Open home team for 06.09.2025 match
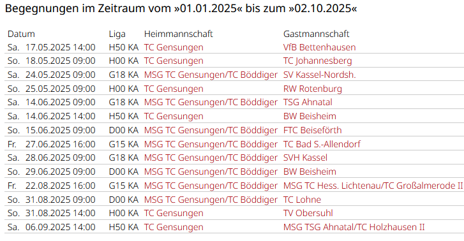Screen dimensions: 464x241 (x=174, y=227)
